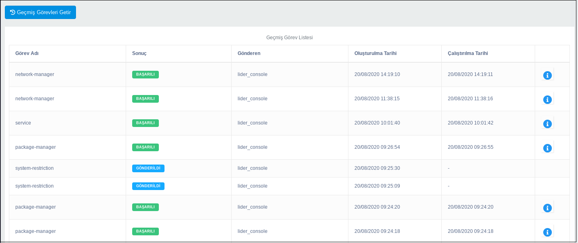Click execution date 20/08/2020 10:01:42
Screen dimensions: 578x243
click(470, 123)
